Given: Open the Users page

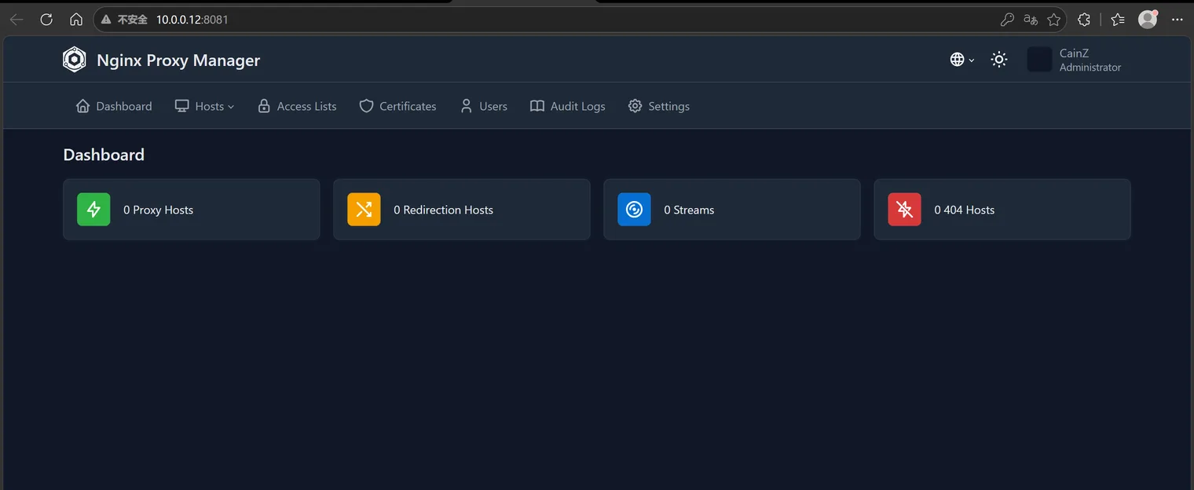Looking at the screenshot, I should click(x=483, y=106).
